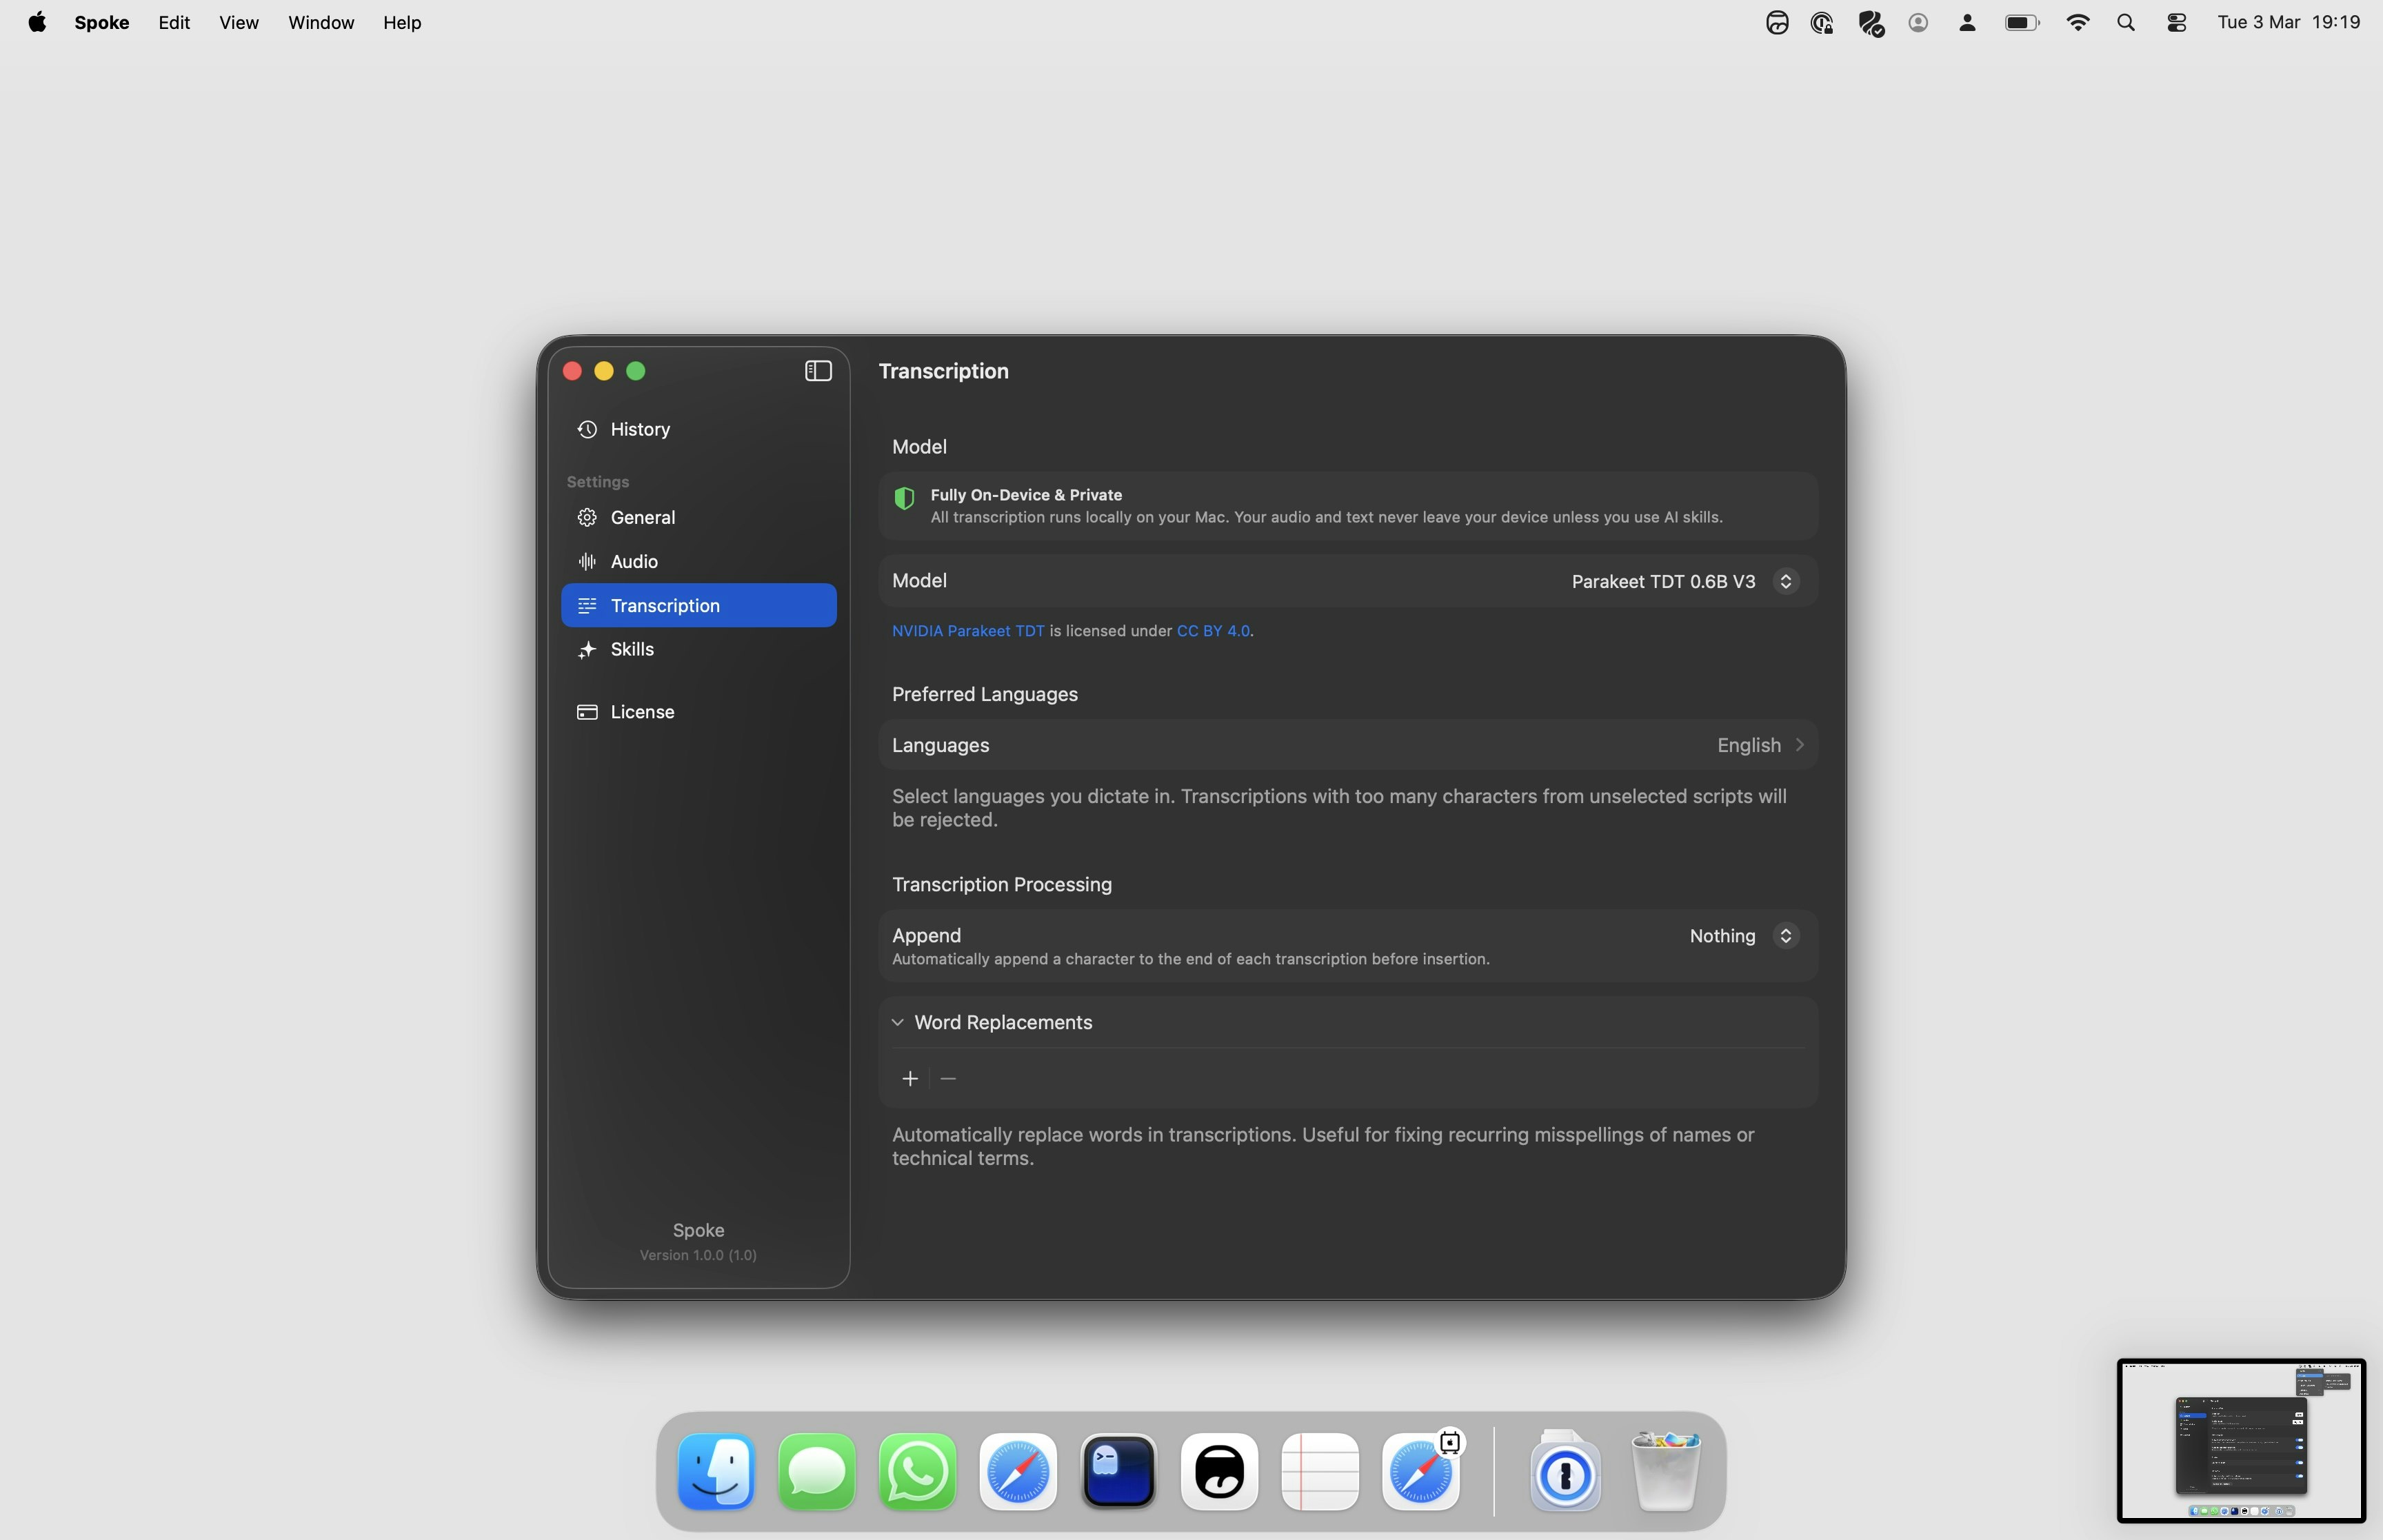Click the Spoke menu bar status icon

1776,22
